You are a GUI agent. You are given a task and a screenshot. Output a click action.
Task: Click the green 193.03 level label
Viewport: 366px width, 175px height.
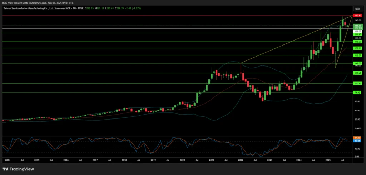357,42
